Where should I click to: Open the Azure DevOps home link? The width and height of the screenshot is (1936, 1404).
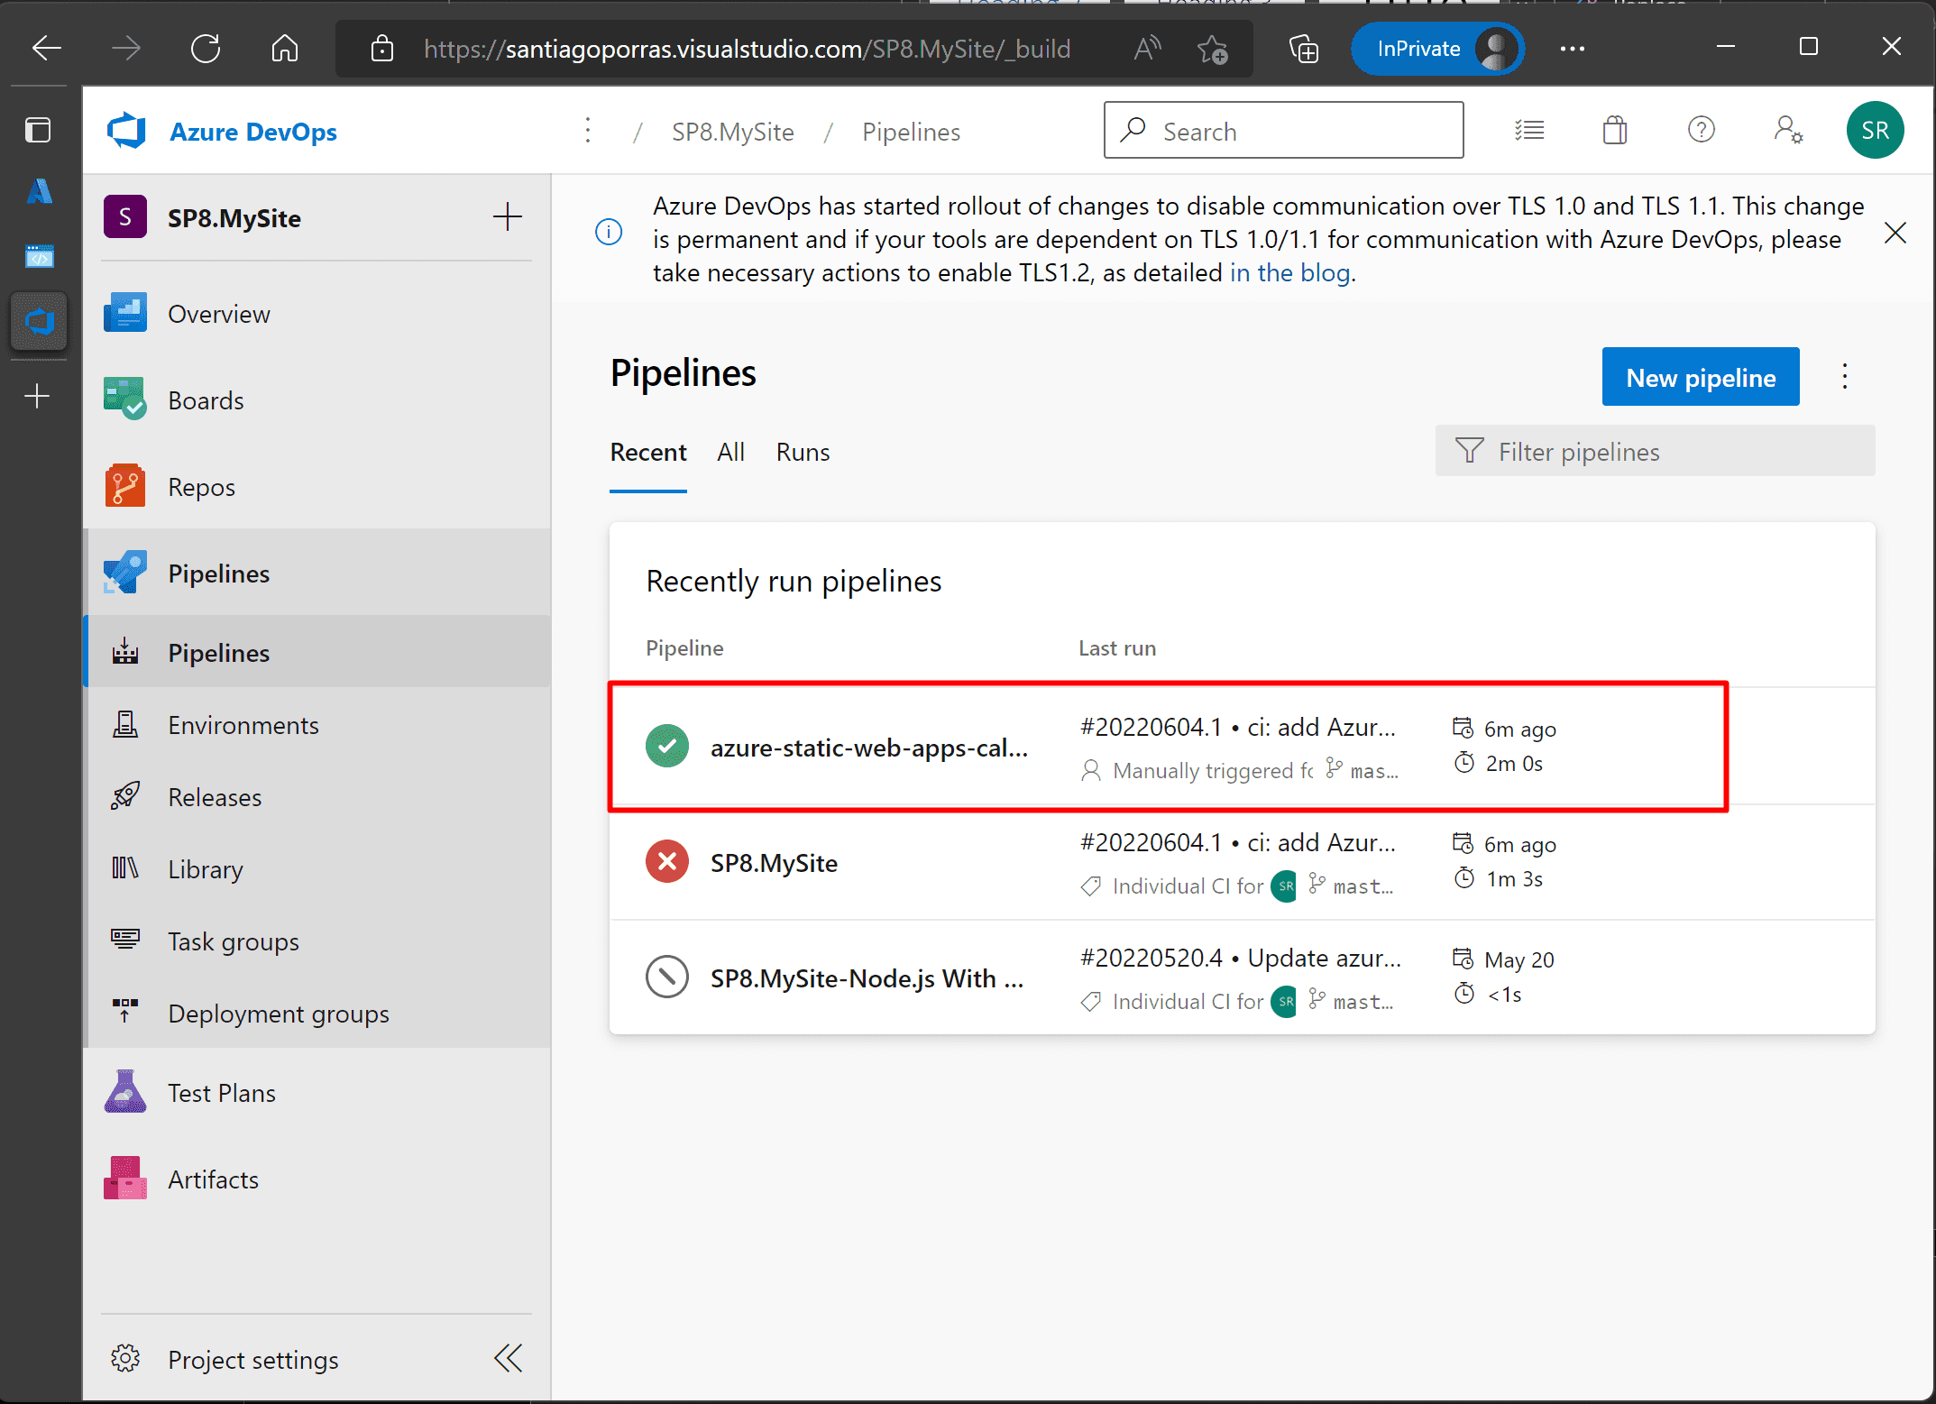coord(253,132)
